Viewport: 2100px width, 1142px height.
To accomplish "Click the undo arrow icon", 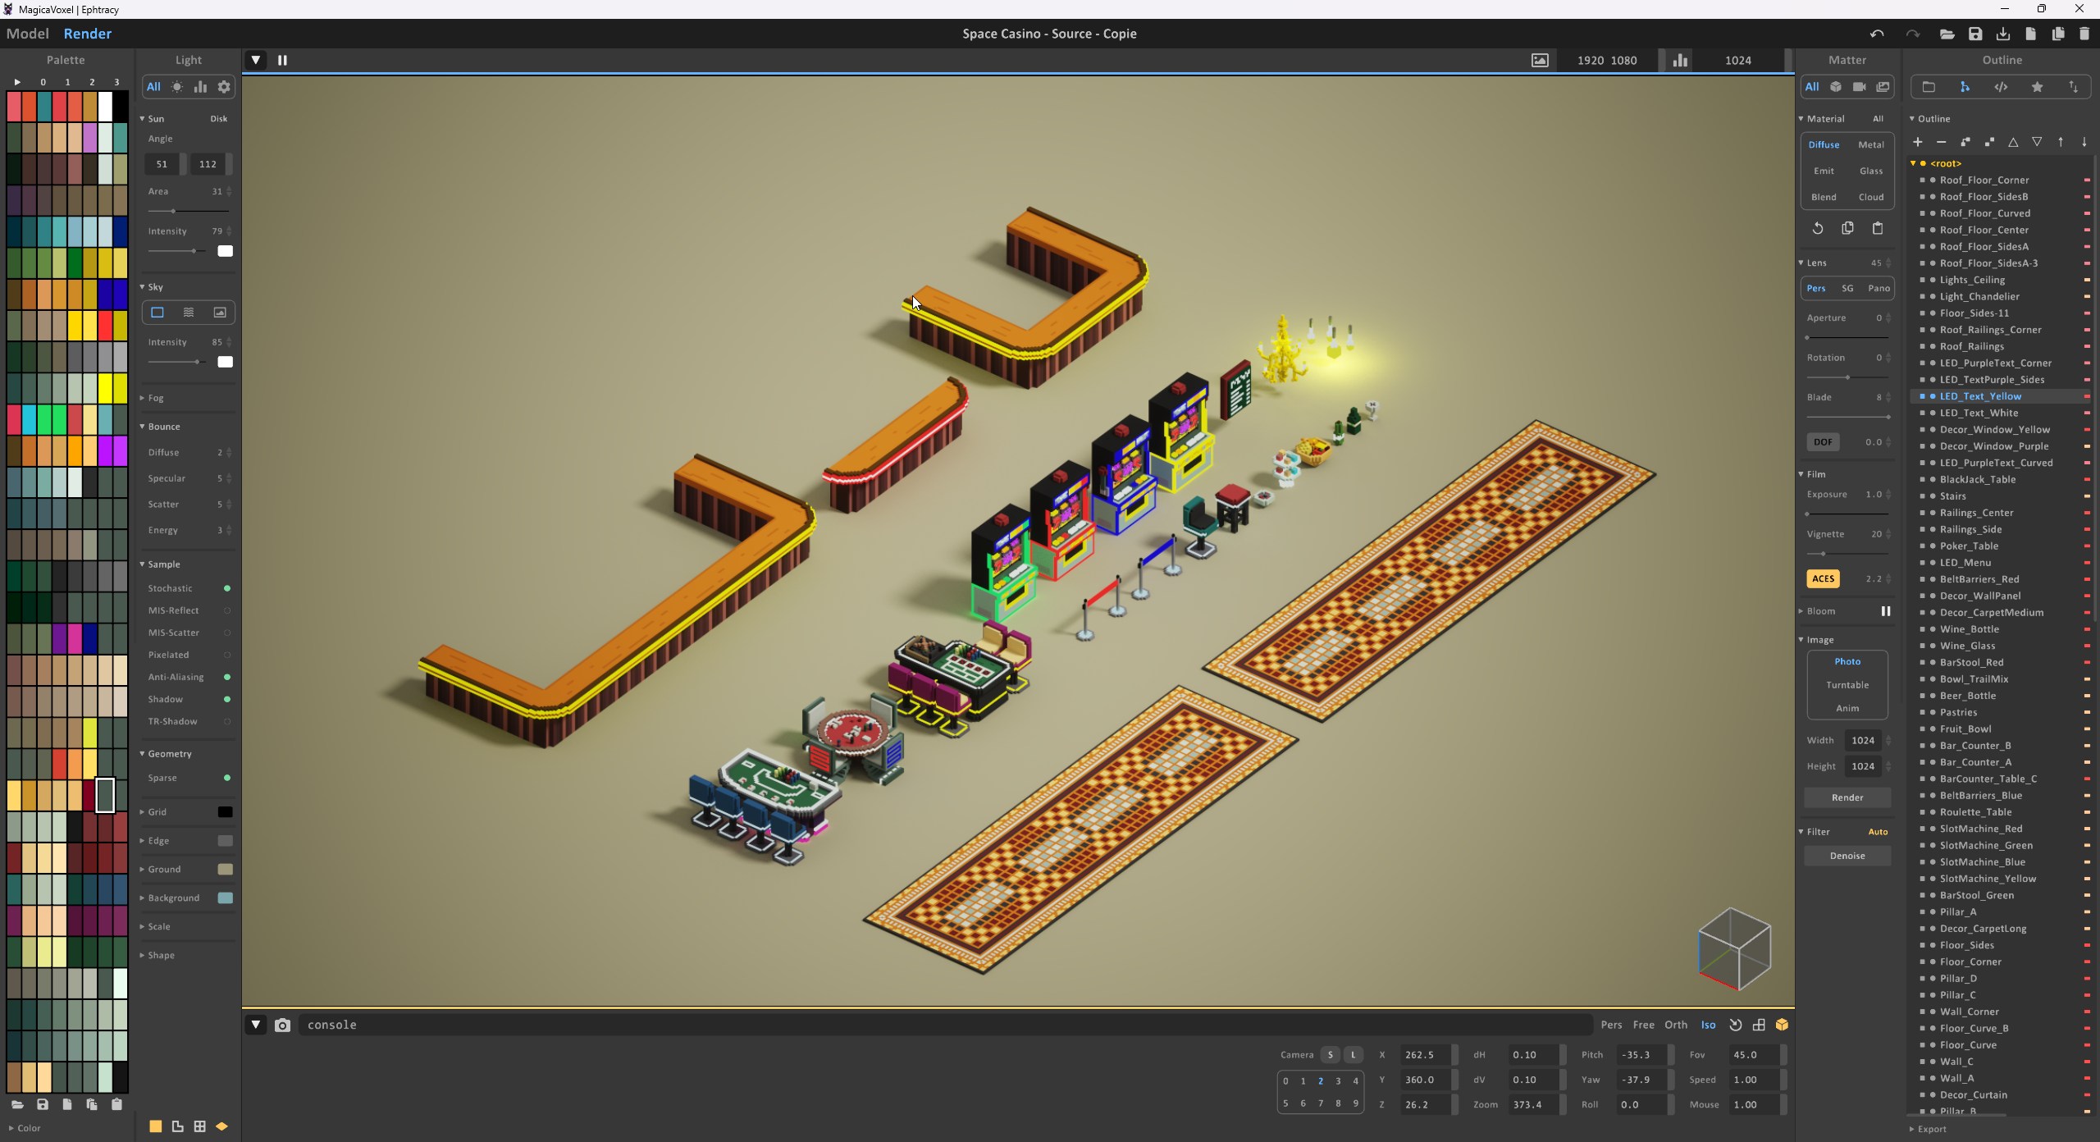I will 1877,34.
